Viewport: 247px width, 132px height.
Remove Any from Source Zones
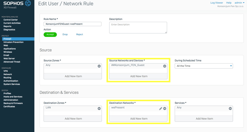tap(99, 66)
